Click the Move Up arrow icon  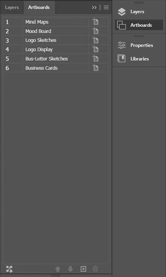click(58, 269)
